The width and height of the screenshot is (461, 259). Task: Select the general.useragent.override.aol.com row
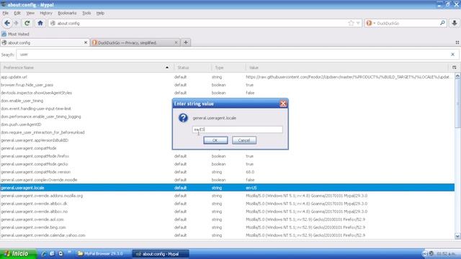tap(228, 219)
